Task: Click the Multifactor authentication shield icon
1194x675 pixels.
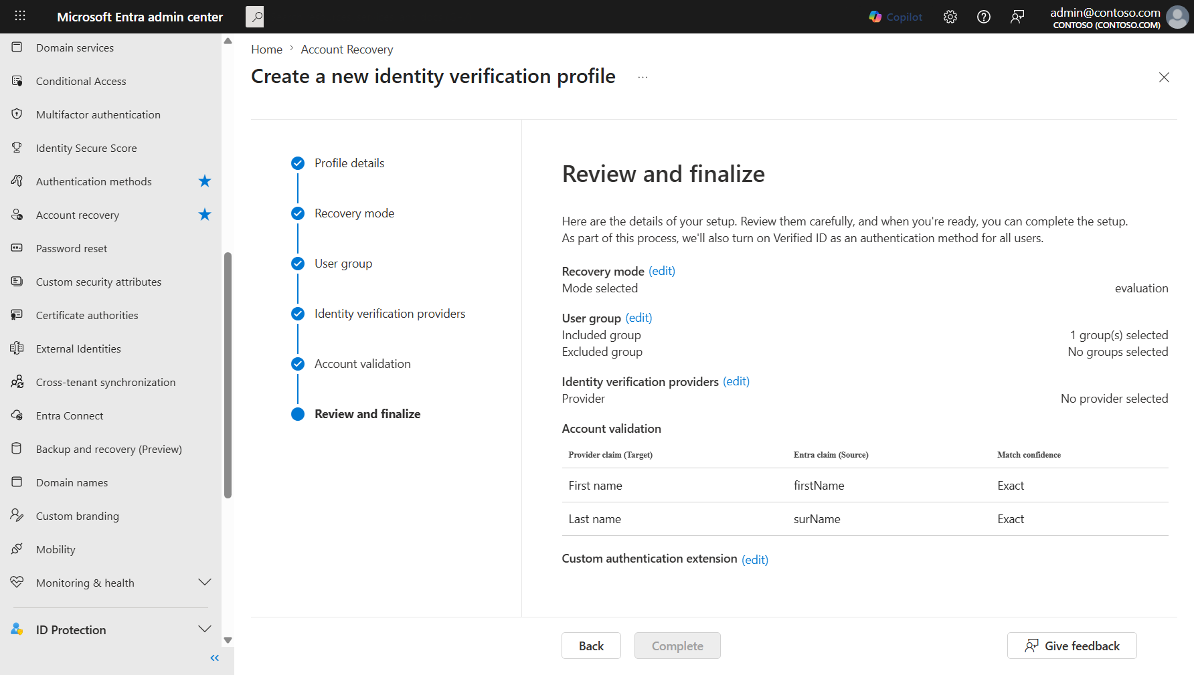Action: point(17,114)
